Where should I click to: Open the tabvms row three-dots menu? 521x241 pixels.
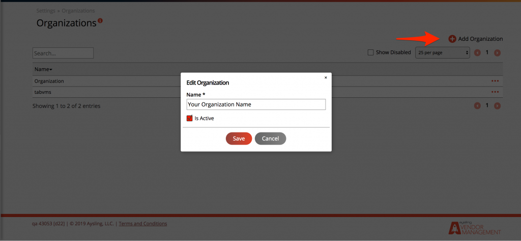click(x=495, y=92)
